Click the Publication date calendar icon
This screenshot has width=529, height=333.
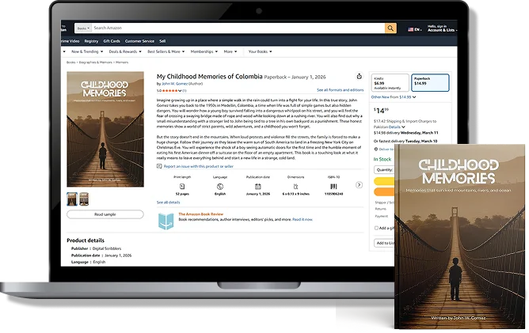tap(257, 187)
